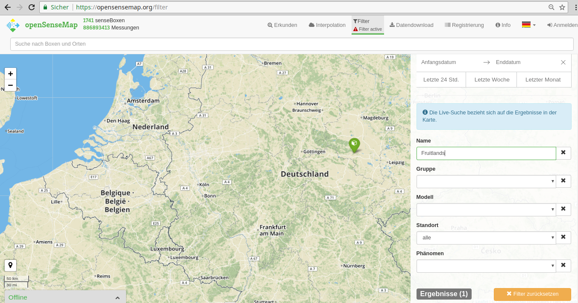
Task: Open browser zoom magnifier icon
Action: click(x=552, y=7)
